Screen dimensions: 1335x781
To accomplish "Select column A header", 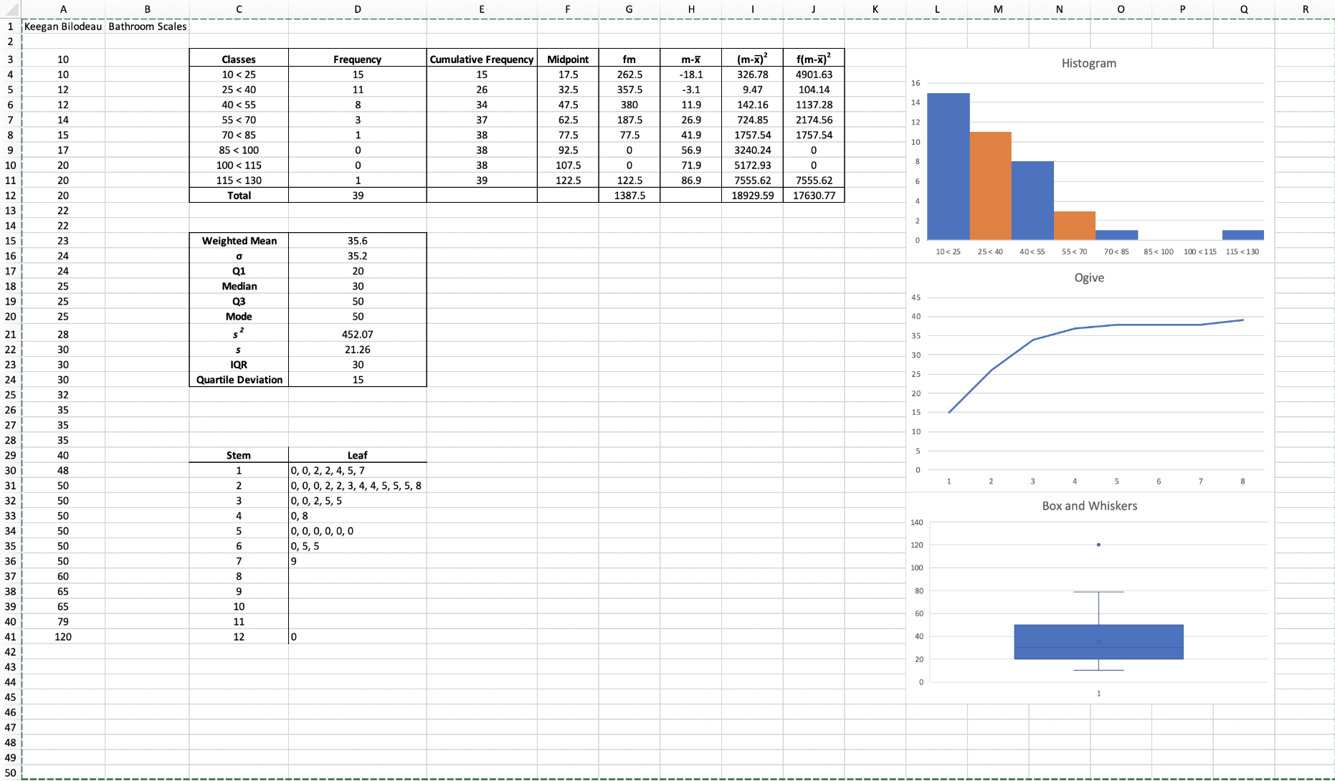I will pyautogui.click(x=63, y=9).
